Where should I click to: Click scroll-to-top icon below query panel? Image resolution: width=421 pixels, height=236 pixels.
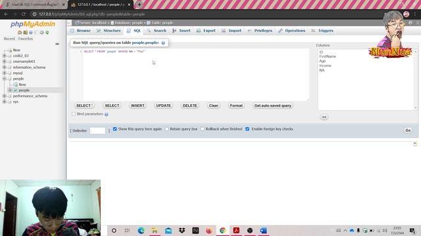pos(415,144)
